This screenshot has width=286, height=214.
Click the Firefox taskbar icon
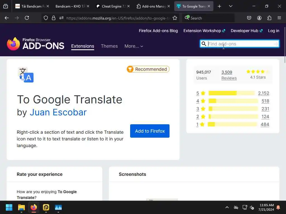[x=34, y=207]
